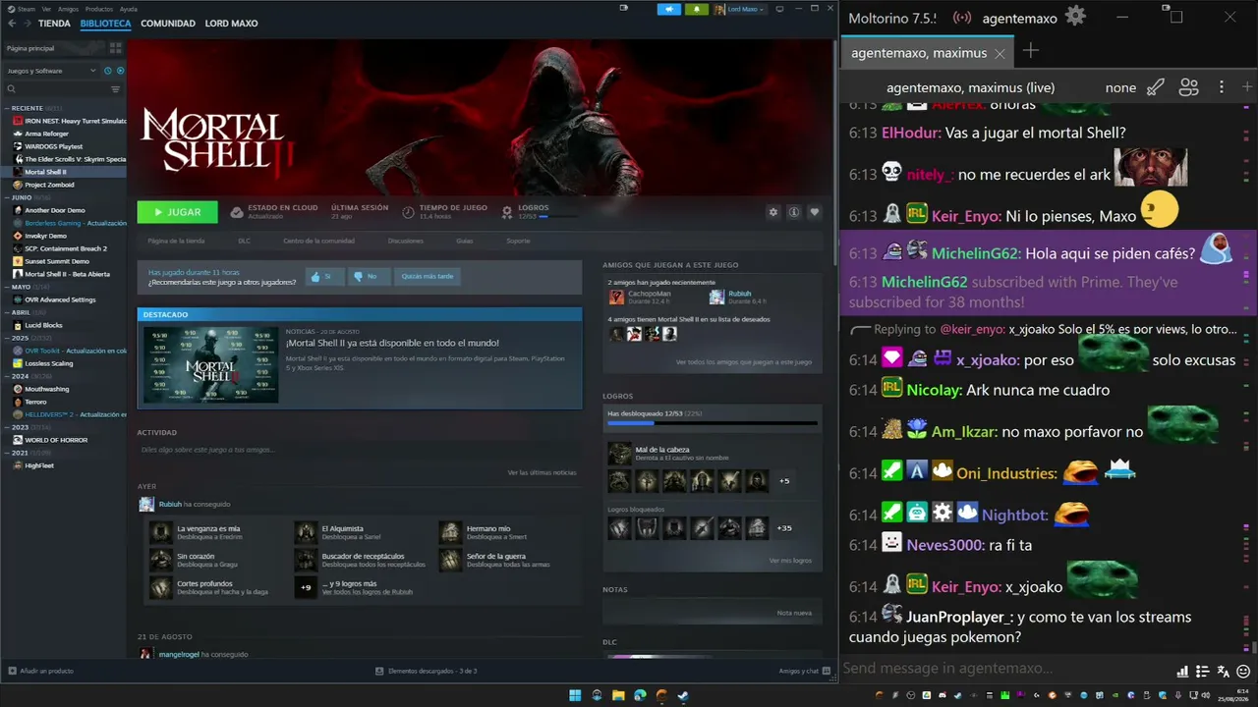Open the split options three-dot menu

point(1222,87)
